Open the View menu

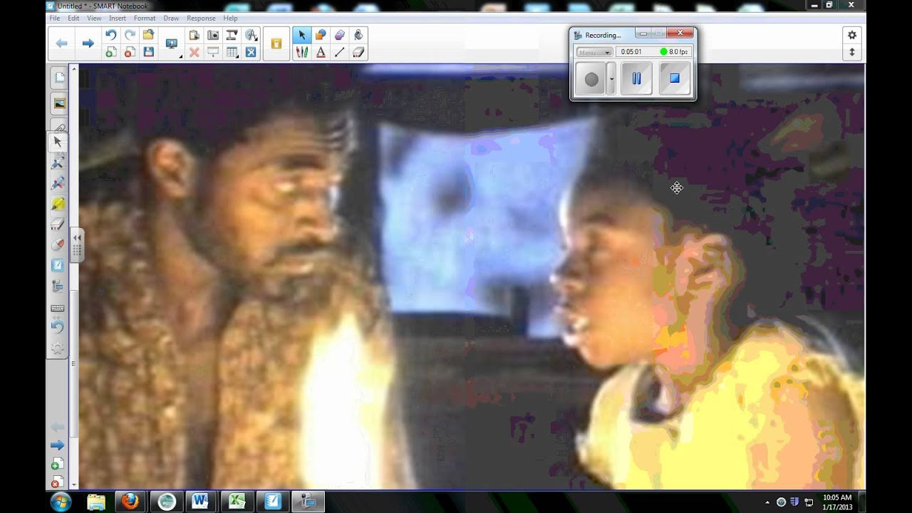pyautogui.click(x=94, y=18)
